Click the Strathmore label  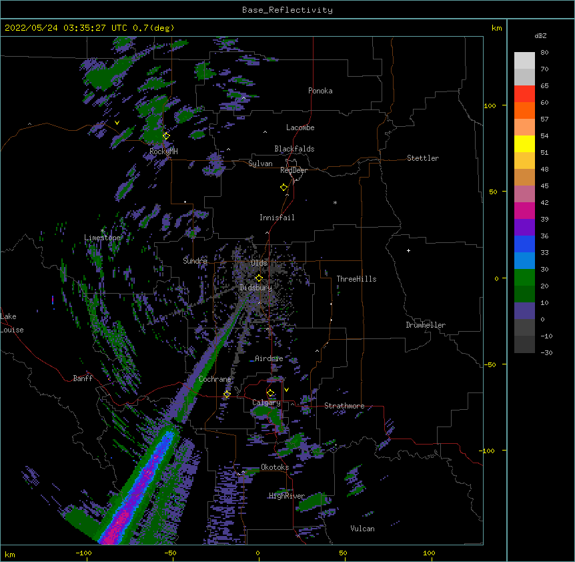pos(344,406)
